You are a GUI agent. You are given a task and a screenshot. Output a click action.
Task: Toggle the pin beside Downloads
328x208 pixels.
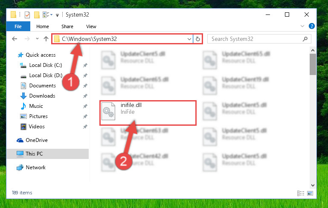(x=85, y=96)
